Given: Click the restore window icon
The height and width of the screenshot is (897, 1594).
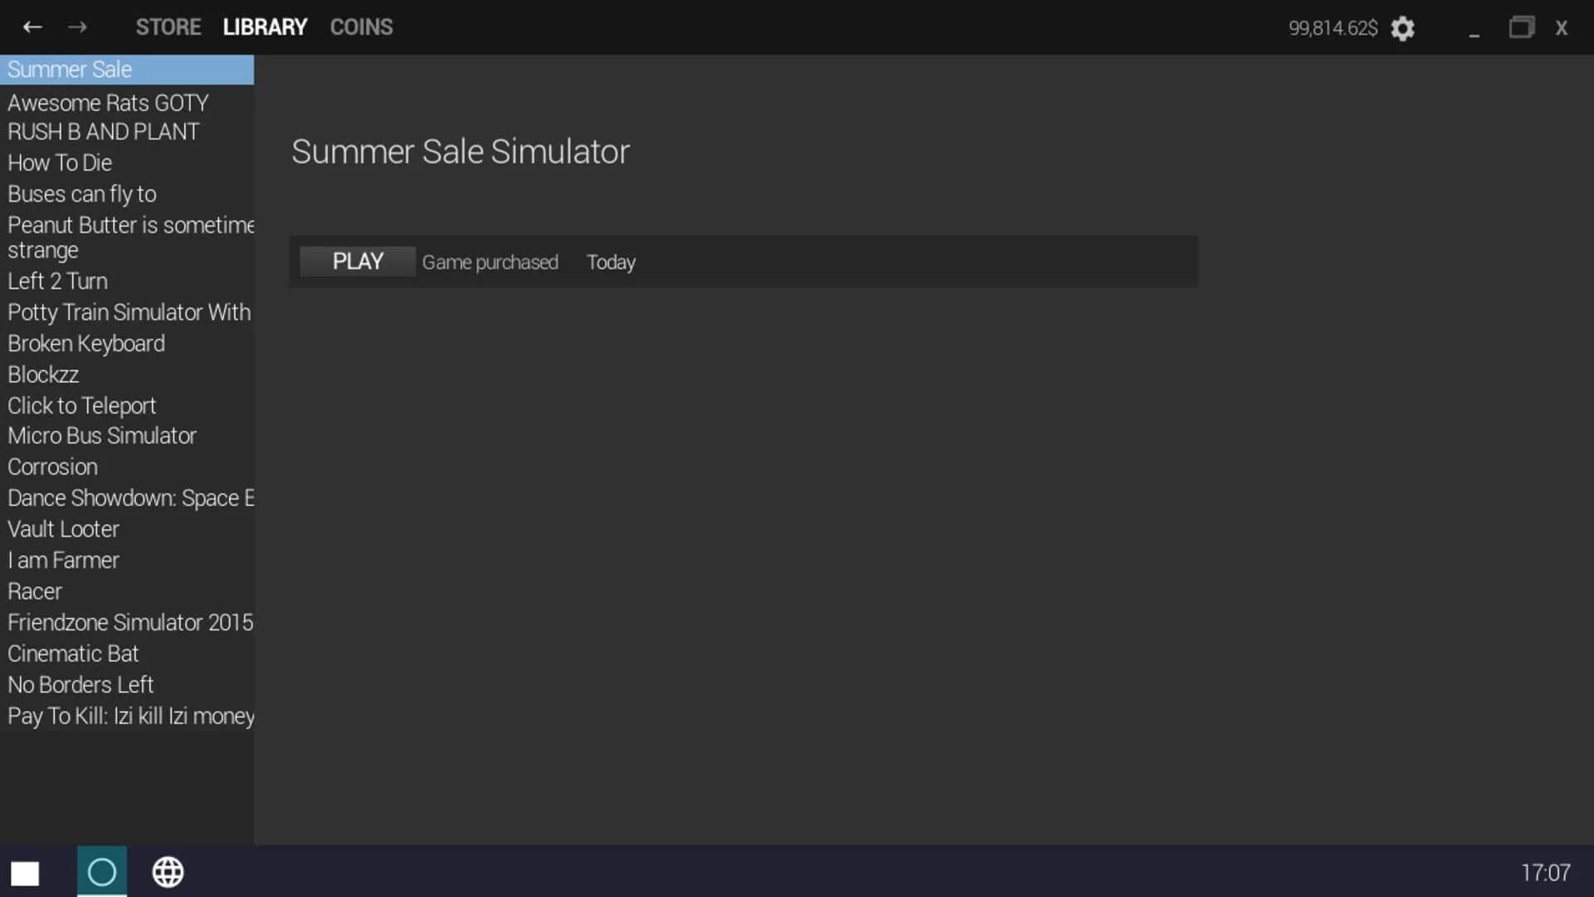Looking at the screenshot, I should coord(1522,27).
